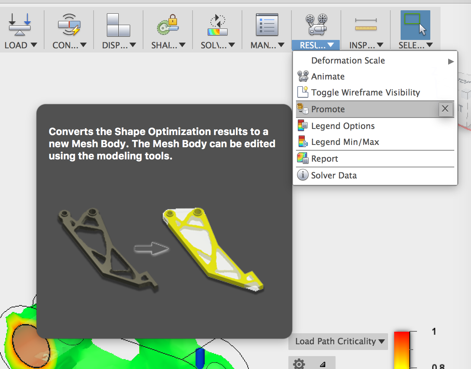Open the Select panel dropdown arrow
471x369 pixels.
[x=430, y=45]
